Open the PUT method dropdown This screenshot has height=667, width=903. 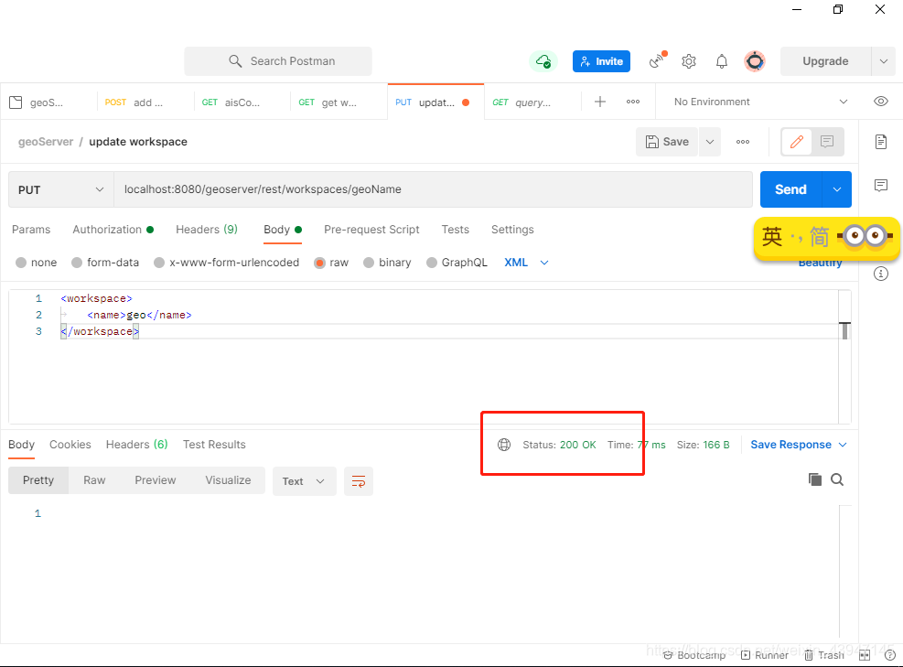click(x=61, y=189)
